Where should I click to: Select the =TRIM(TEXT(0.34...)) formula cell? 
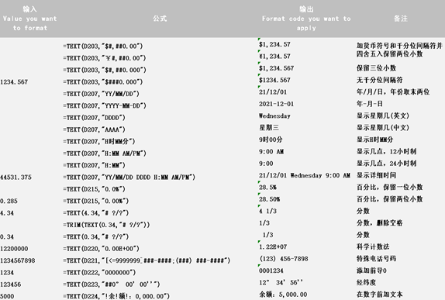pos(106,225)
